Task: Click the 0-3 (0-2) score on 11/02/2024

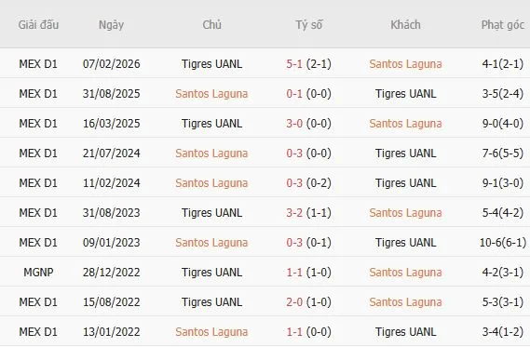Action: pos(308,183)
